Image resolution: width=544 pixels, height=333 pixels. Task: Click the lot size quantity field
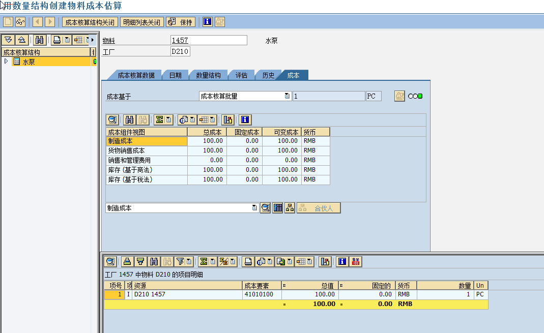(x=329, y=96)
